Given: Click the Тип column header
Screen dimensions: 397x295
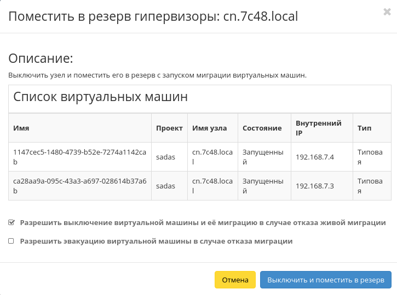Looking at the screenshot, I should (x=364, y=128).
